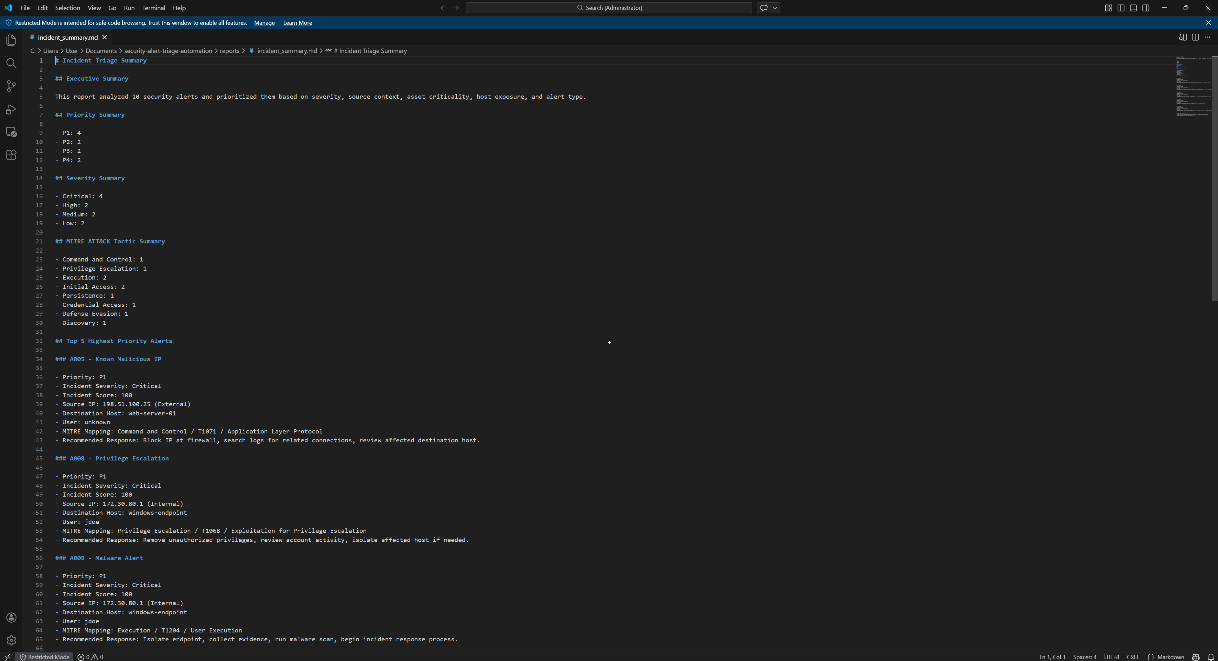Change the CRLF end-of-line sequence

(x=1133, y=657)
